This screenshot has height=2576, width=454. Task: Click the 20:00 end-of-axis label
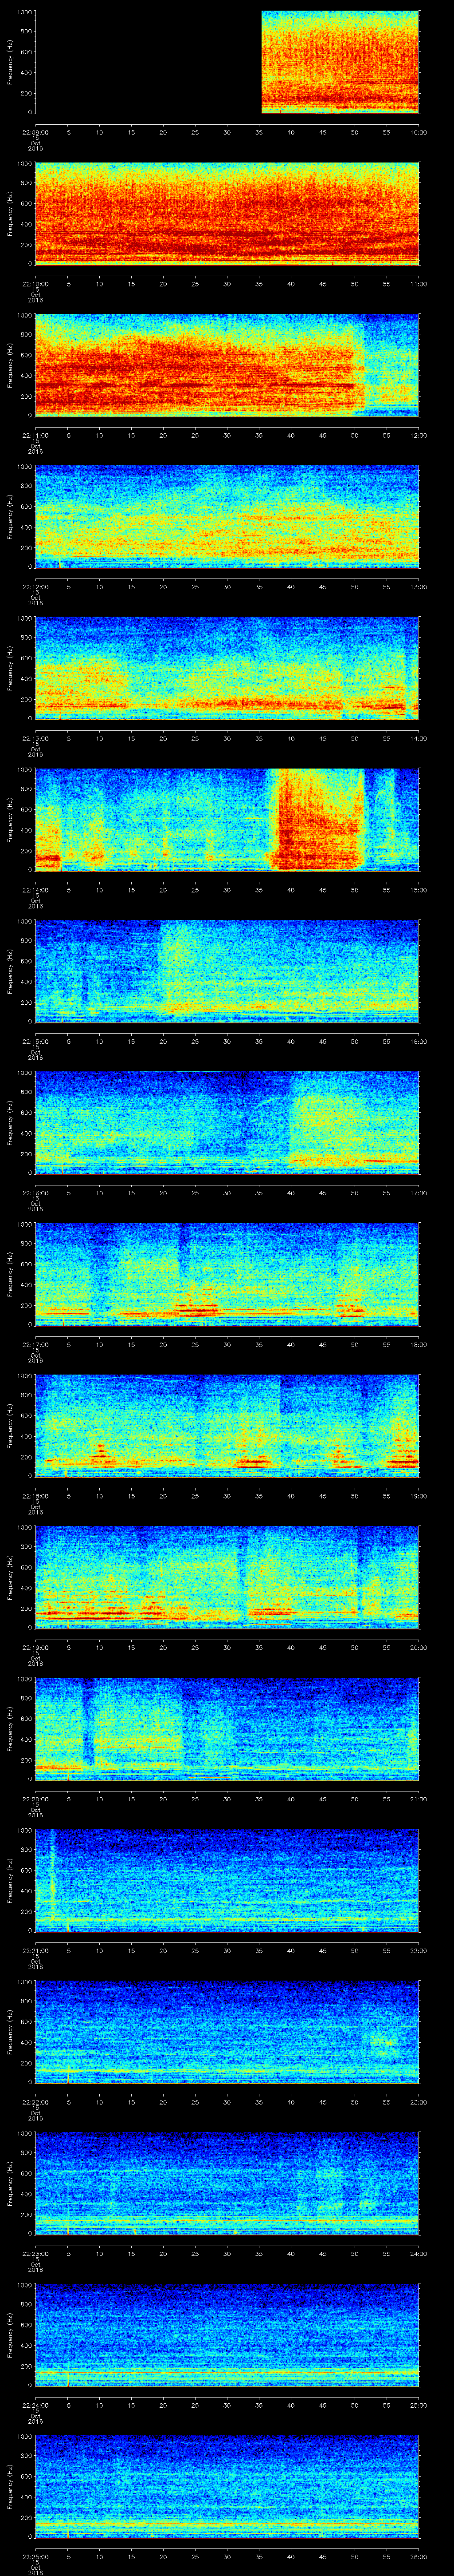pyautogui.click(x=418, y=1647)
